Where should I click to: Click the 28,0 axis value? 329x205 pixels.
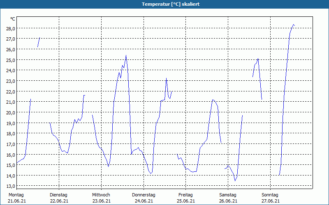pos(11,28)
